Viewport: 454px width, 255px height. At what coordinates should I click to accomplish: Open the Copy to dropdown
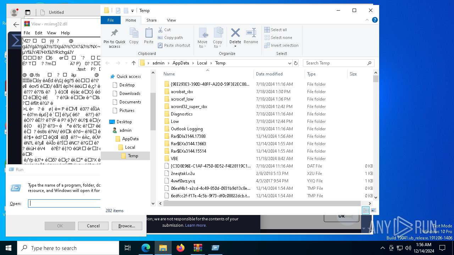[217, 38]
